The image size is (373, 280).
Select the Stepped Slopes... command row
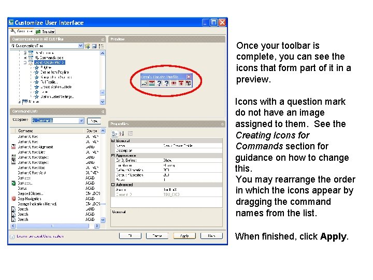click(x=56, y=193)
